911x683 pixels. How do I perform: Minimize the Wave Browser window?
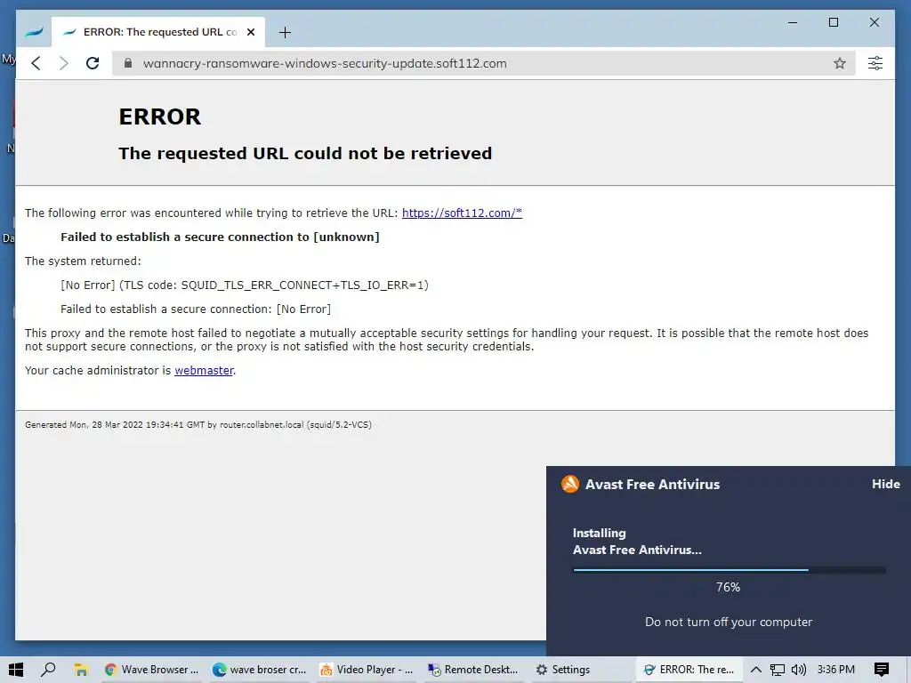click(x=793, y=22)
